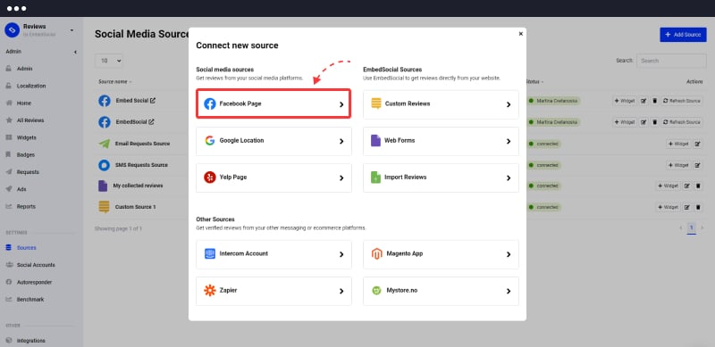Choose Import Reviews source card
Screen dimensions: 715x347
(441, 178)
